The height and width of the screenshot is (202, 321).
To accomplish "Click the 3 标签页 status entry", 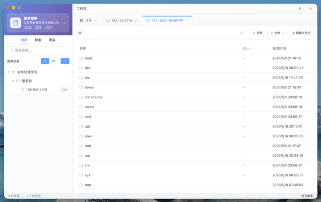I will (x=33, y=196).
